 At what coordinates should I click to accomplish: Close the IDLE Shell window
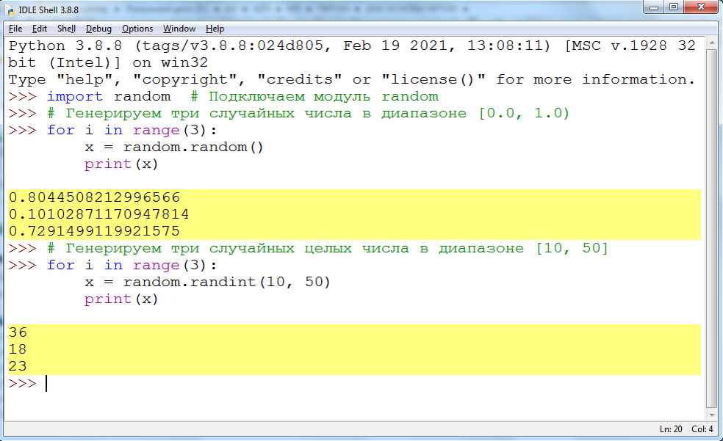tap(702, 7)
